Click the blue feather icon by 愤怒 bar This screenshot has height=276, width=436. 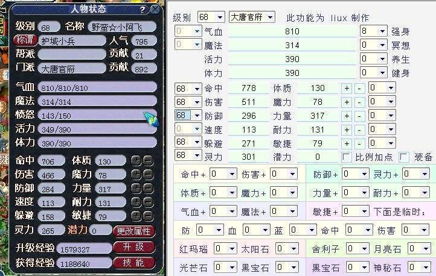[150, 118]
